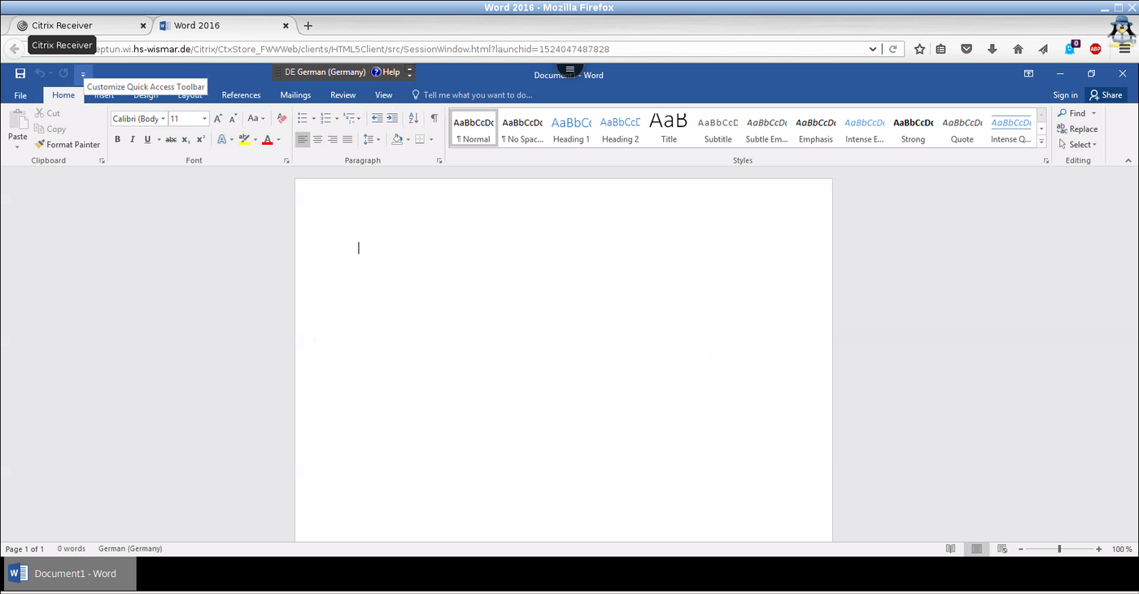Screen dimensions: 1139x594
Task: Decrease font size with the Shrink Font icon
Action: [232, 119]
